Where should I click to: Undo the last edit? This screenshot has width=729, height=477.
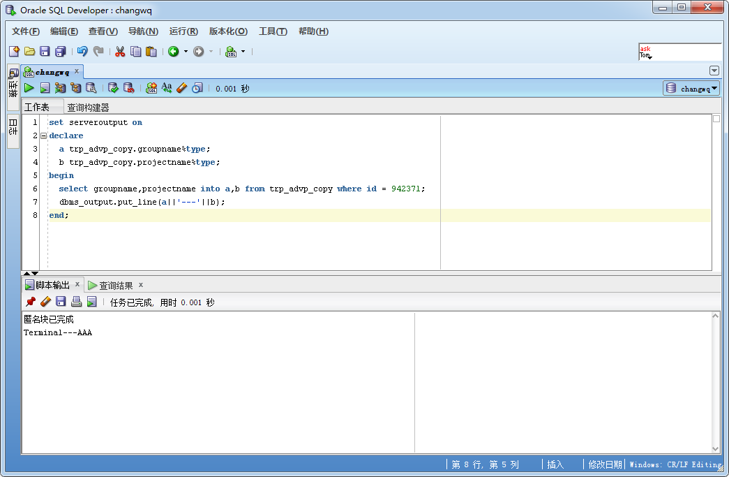[82, 51]
